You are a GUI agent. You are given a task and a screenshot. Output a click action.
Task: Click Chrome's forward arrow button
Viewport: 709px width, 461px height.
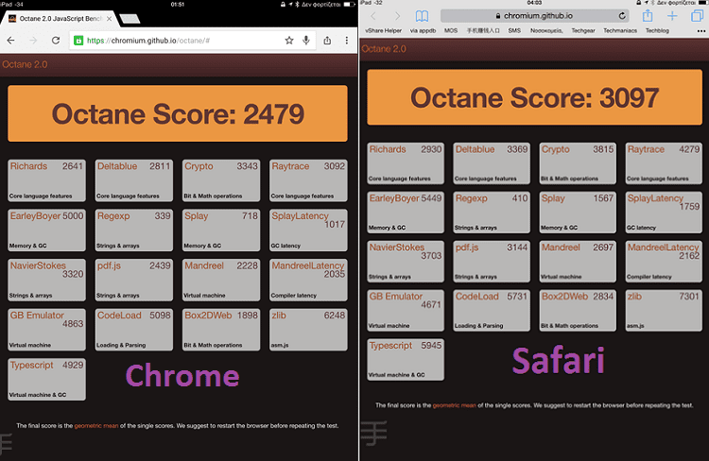pyautogui.click(x=33, y=41)
